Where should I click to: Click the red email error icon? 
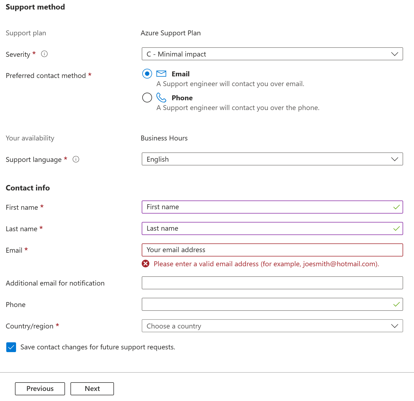point(146,264)
